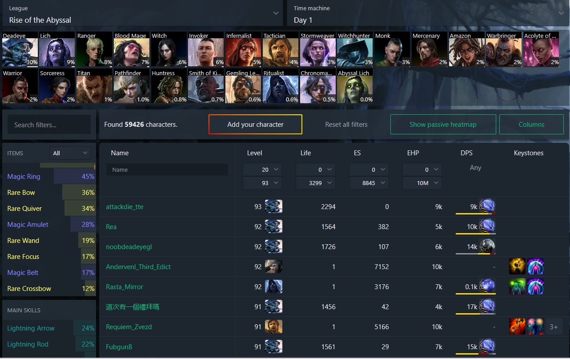Select the Witchhunter class portrait
This screenshot has width=570, height=359.
click(355, 49)
